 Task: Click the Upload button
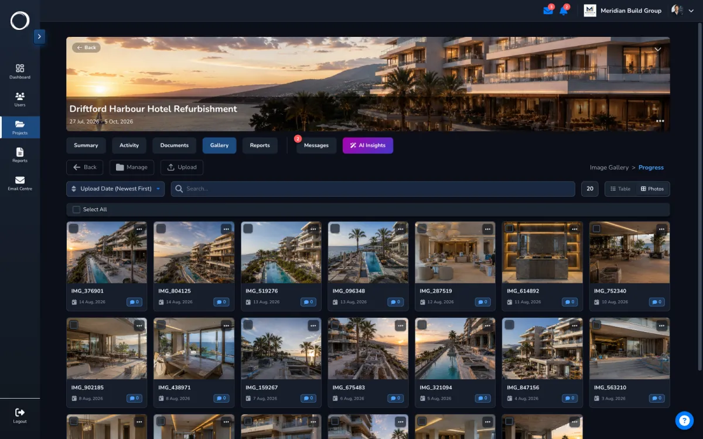[x=182, y=167]
